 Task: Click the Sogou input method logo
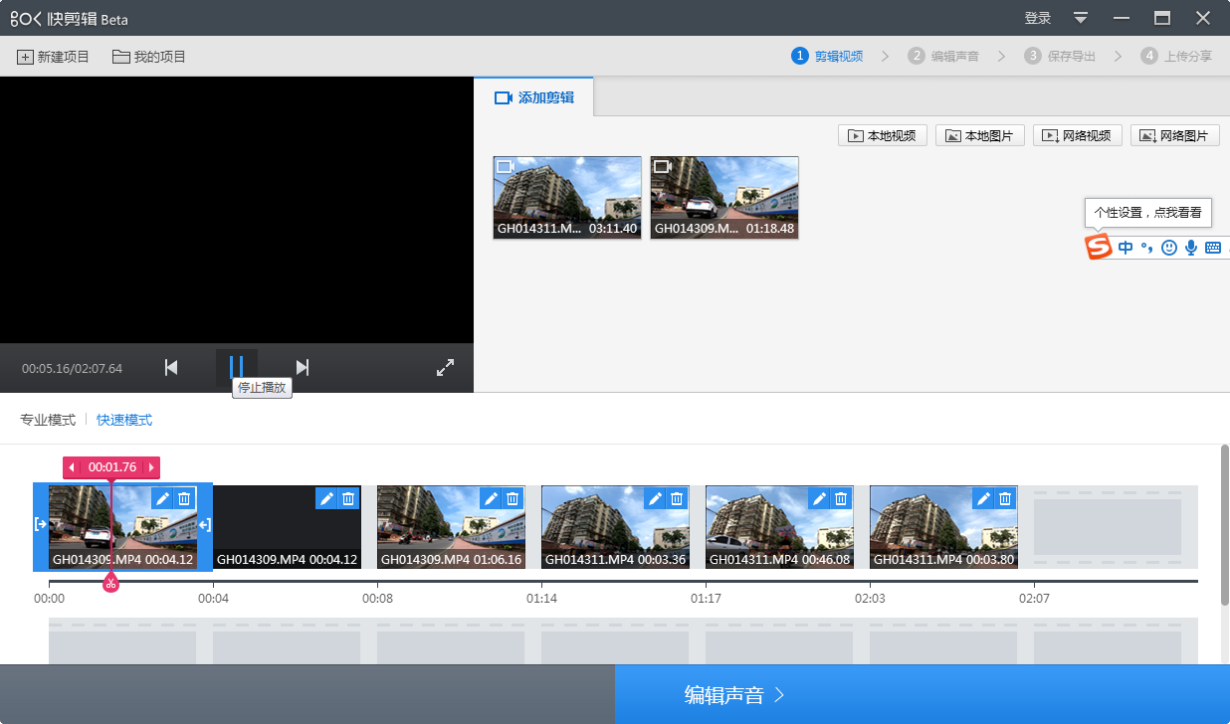1099,247
